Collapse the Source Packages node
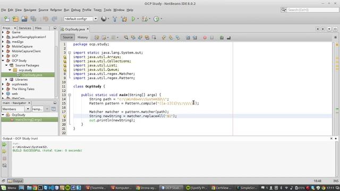Screen dimensions: 340x191 pos(6,65)
